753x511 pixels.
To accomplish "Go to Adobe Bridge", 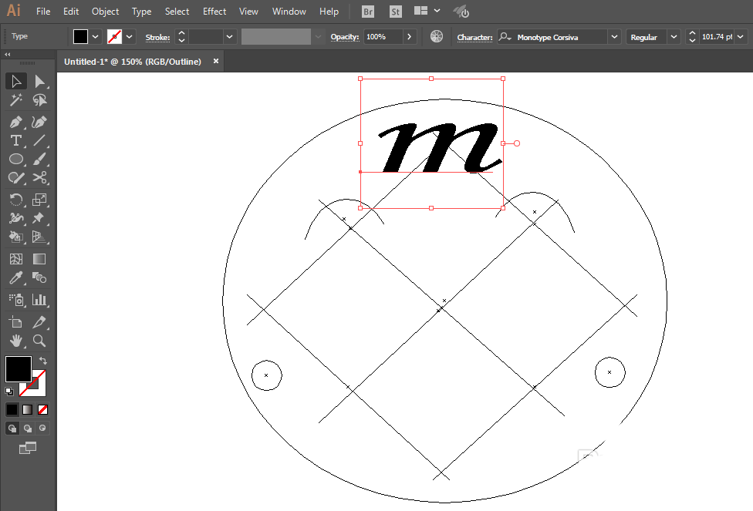I will click(368, 12).
